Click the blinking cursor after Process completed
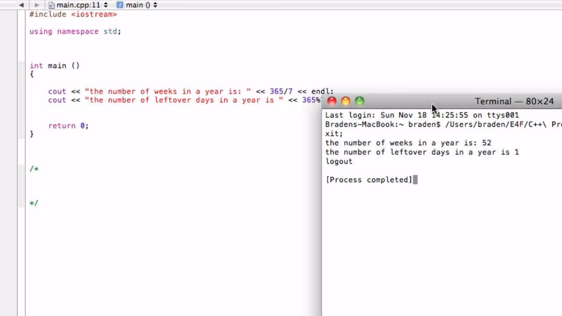 414,180
